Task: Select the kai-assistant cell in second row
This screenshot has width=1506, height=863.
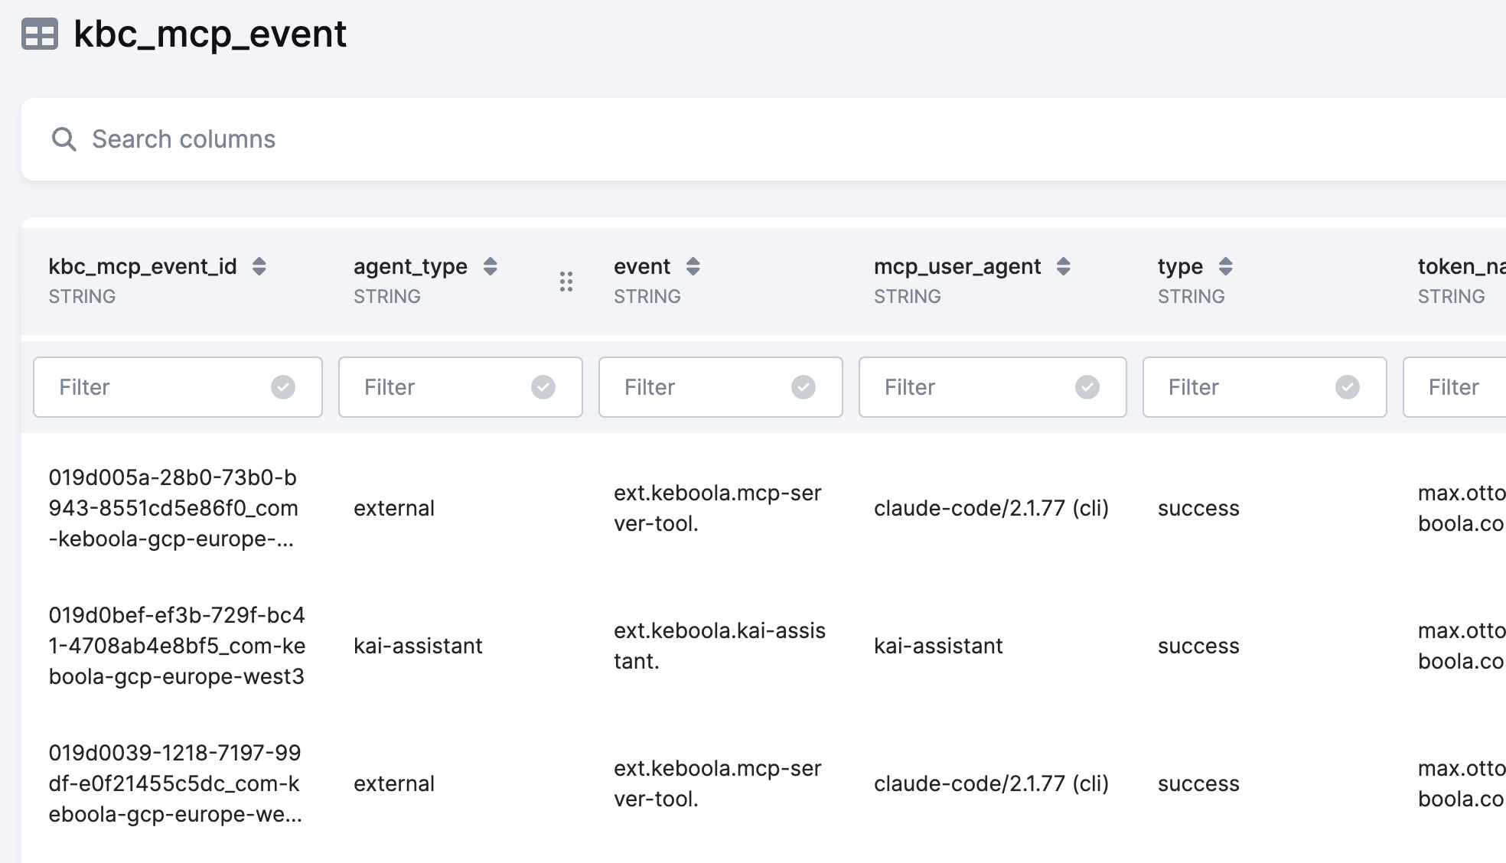Action: (x=418, y=646)
